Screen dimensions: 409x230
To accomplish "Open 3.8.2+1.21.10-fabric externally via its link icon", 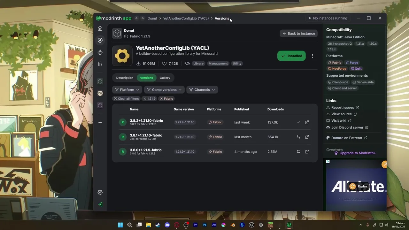I will coord(307,122).
